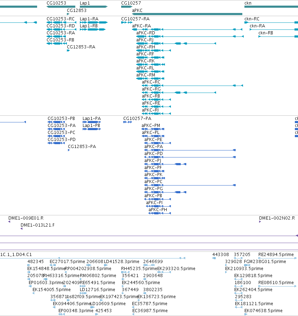This screenshot has width=298, height=316.
Task: Open transcript aPKC-RF
Action: [150, 58]
